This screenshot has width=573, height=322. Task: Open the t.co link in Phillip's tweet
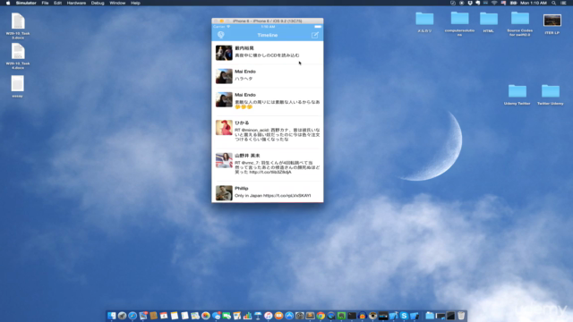[x=286, y=196]
